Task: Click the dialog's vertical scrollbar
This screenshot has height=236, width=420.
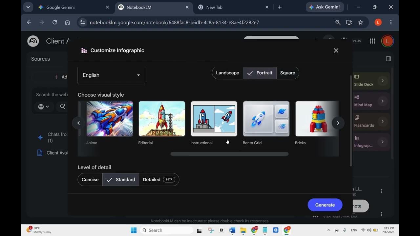Action: [x=351, y=121]
